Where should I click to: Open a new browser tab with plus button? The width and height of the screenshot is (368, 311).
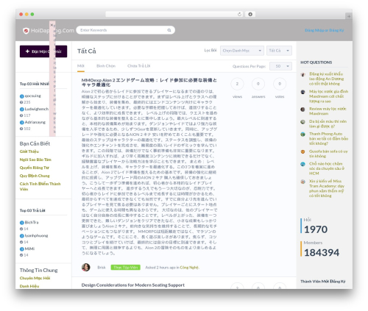pyautogui.click(x=349, y=16)
